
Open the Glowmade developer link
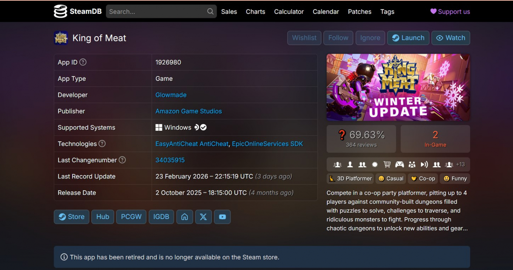[171, 95]
